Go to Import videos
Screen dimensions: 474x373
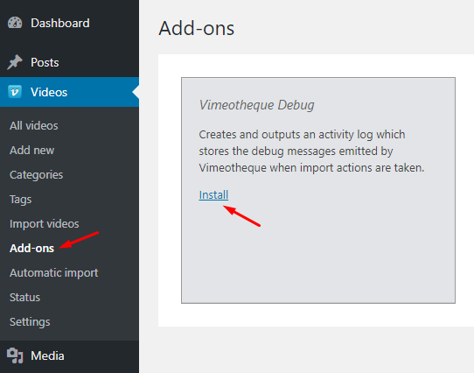pyautogui.click(x=44, y=224)
